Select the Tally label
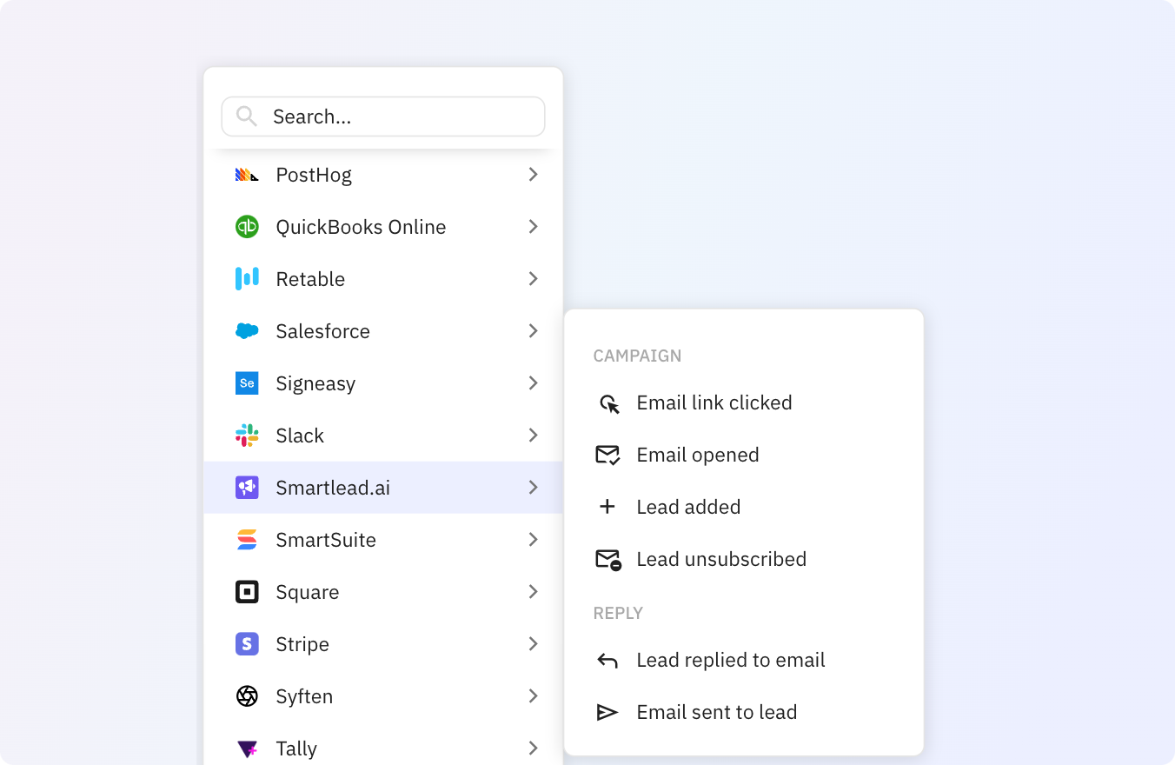Viewport: 1175px width, 765px height. pos(296,749)
